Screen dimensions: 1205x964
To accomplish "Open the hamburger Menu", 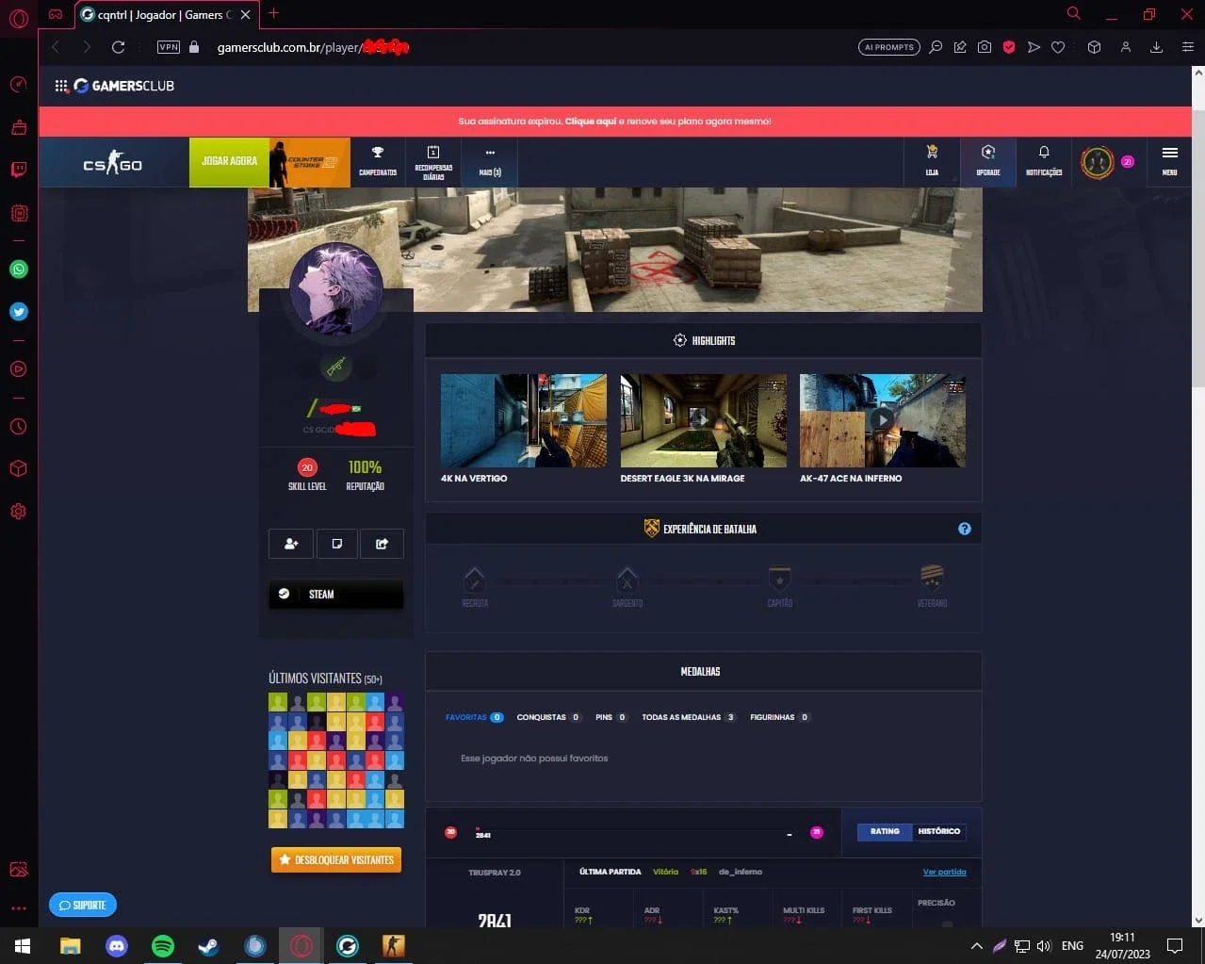I will (1169, 161).
